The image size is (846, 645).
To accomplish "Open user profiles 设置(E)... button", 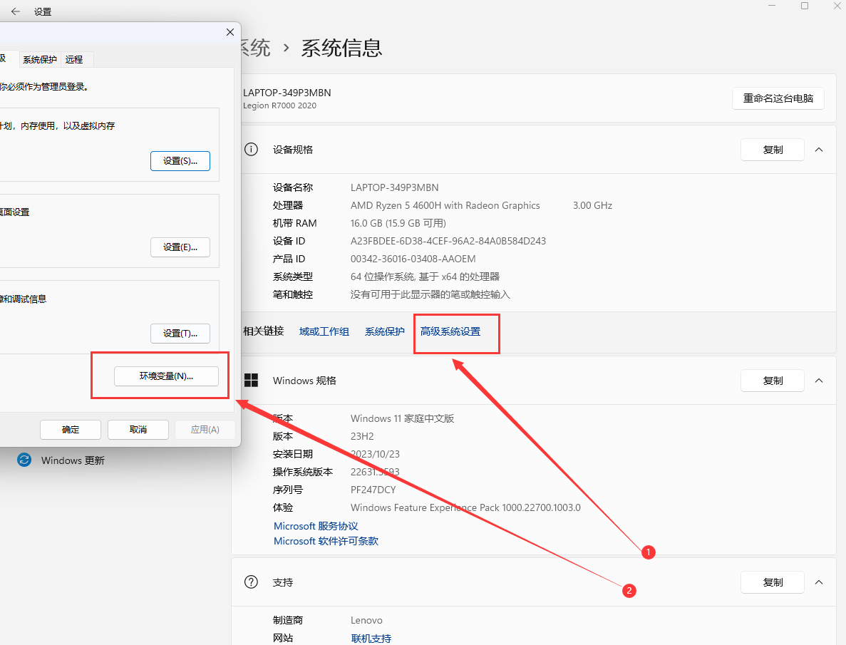I will point(180,247).
